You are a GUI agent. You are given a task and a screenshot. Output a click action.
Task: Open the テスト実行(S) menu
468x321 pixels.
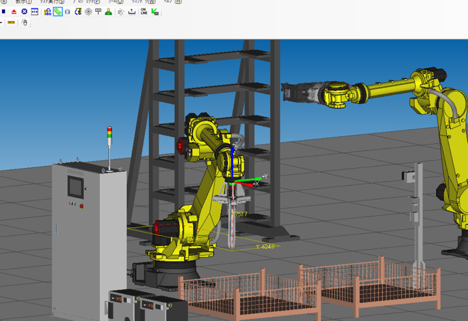pos(52,1)
